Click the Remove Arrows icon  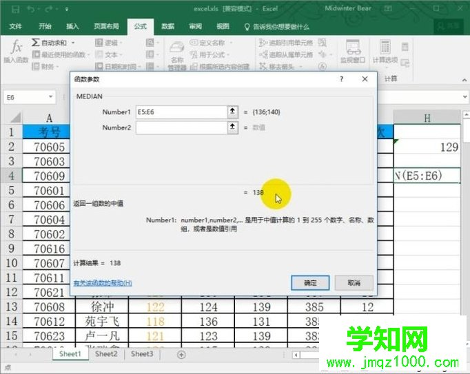point(263,66)
